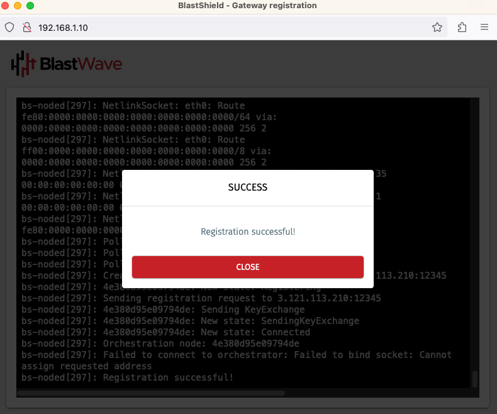Click the tracking protection shield icon
This screenshot has width=497, height=414.
[9, 28]
